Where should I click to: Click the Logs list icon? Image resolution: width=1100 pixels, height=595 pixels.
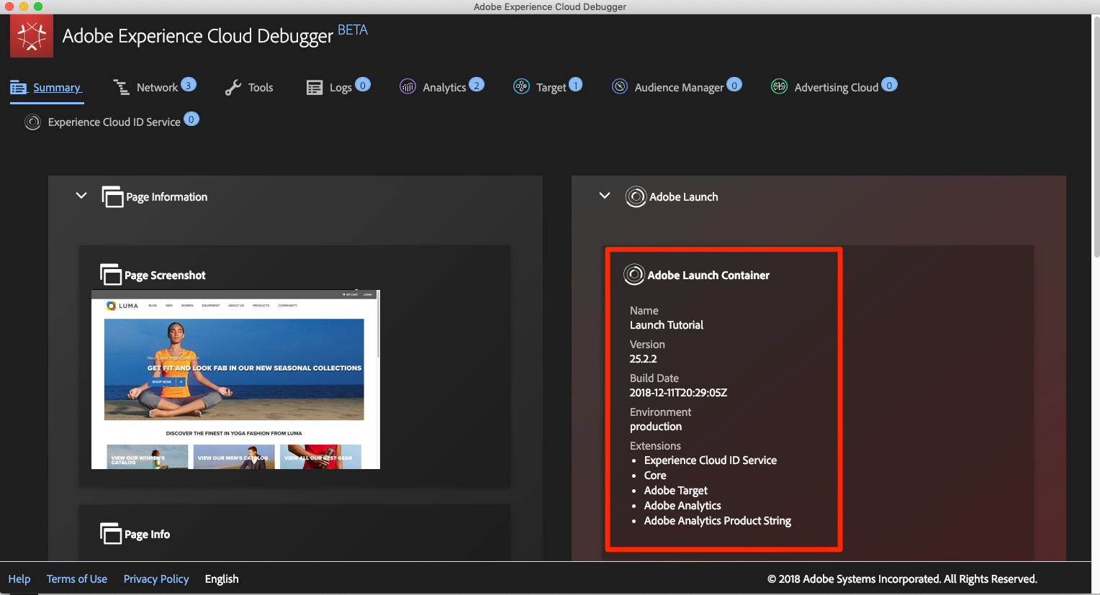tap(315, 88)
